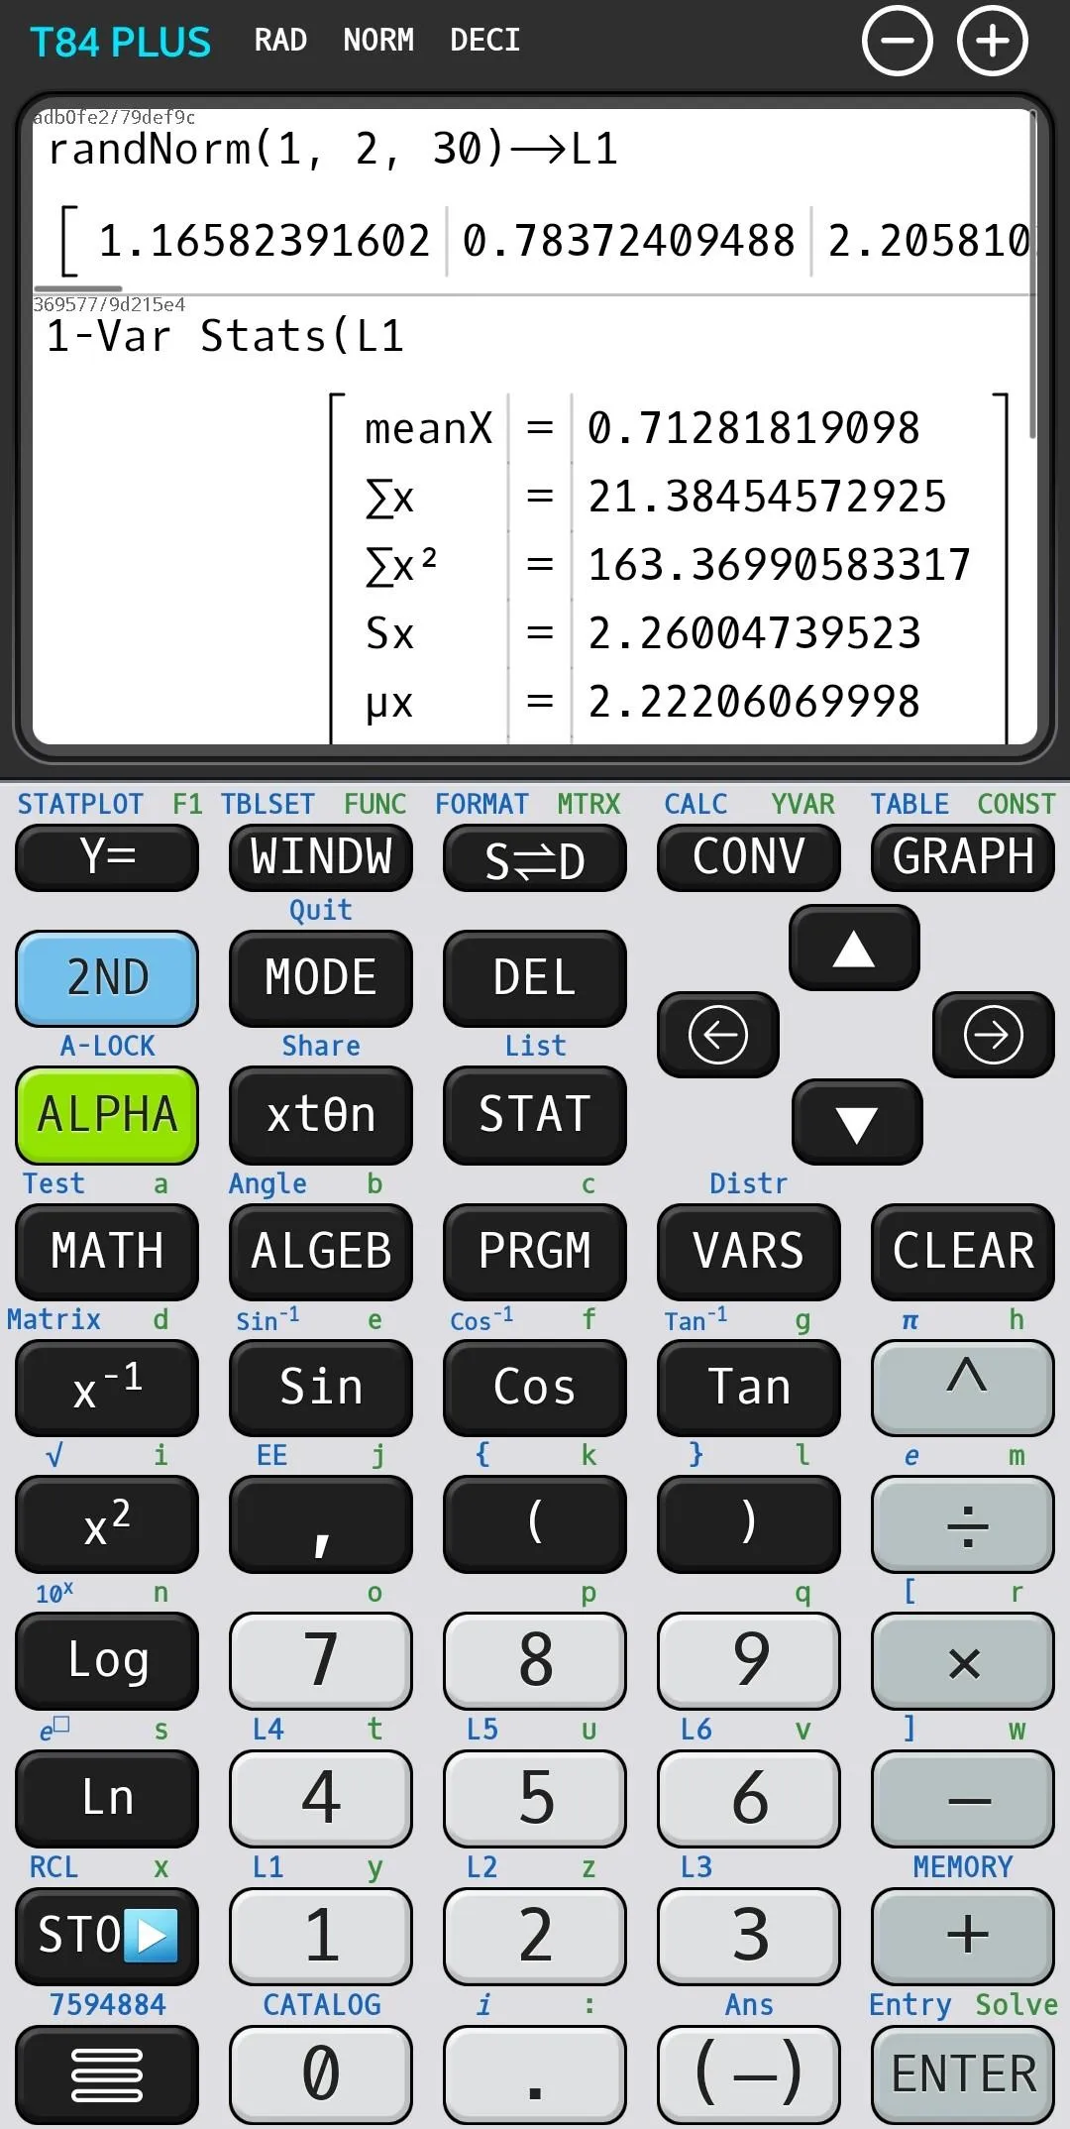The width and height of the screenshot is (1070, 2129).
Task: Open the MATH menu key
Action: (107, 1251)
